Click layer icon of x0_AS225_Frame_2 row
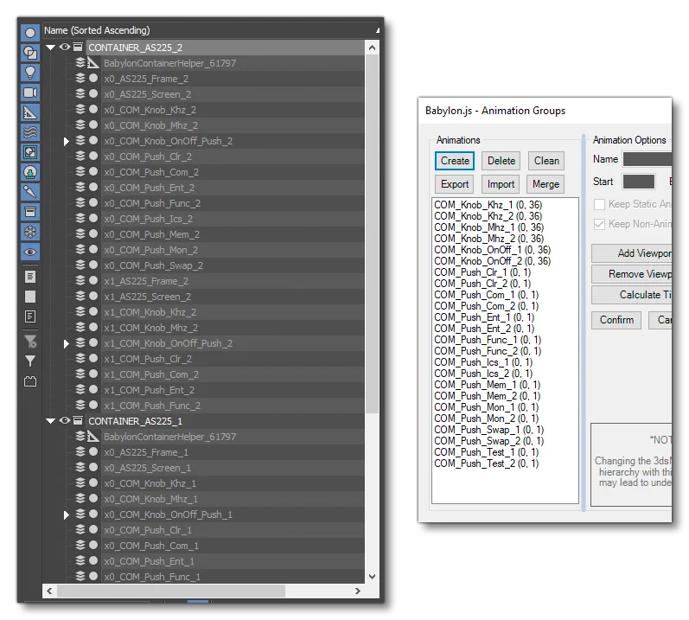The image size is (689, 620). [x=80, y=78]
